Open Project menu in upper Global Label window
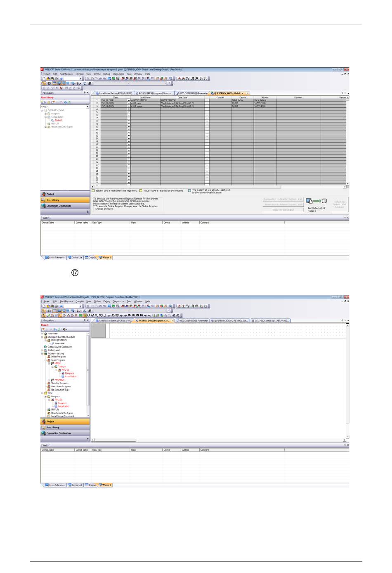Image resolution: width=392 pixels, height=573 pixels. click(47, 74)
